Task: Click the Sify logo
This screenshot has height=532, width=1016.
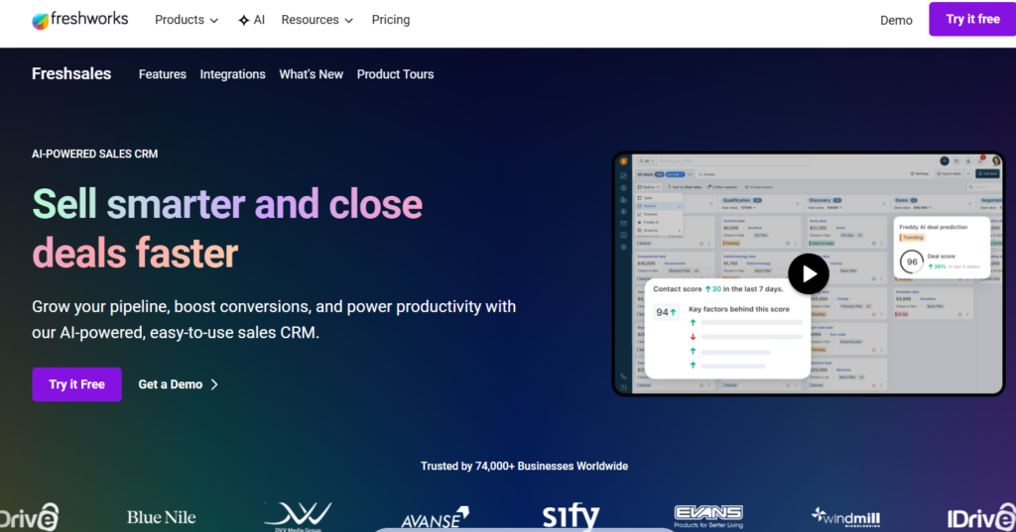Action: click(571, 516)
